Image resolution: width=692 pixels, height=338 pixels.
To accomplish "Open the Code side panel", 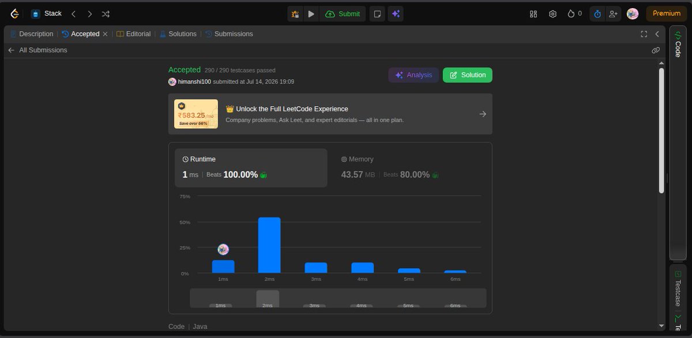I will click(678, 45).
